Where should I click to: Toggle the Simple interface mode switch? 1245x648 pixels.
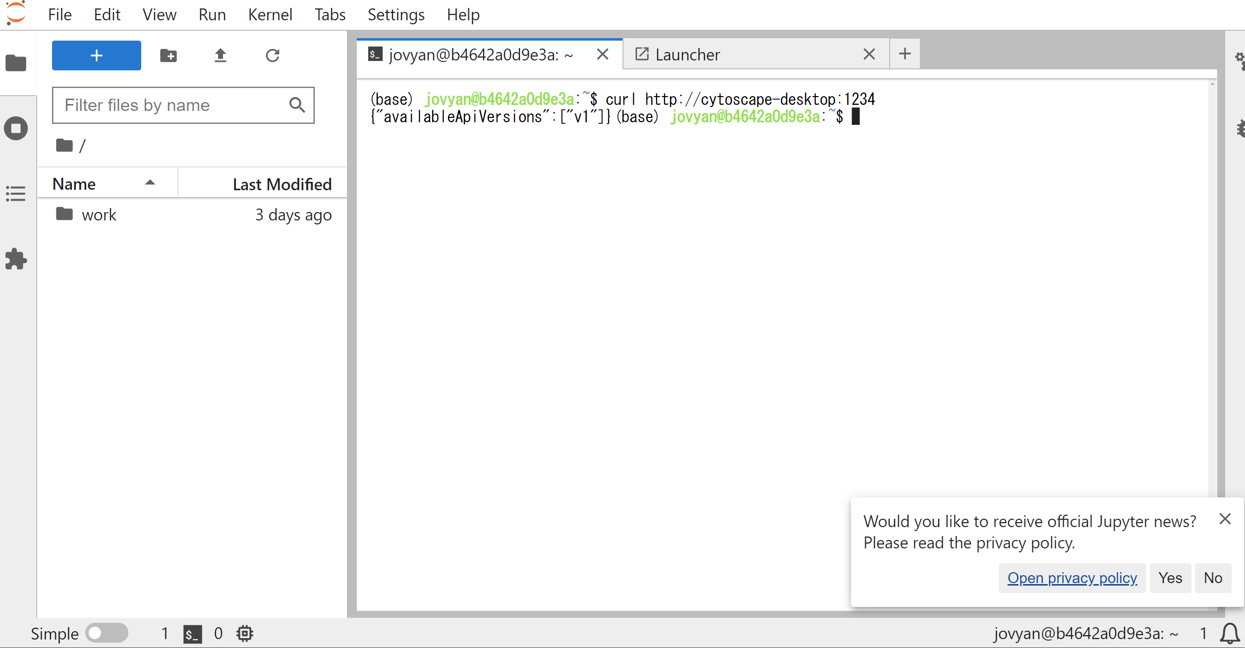tap(107, 633)
